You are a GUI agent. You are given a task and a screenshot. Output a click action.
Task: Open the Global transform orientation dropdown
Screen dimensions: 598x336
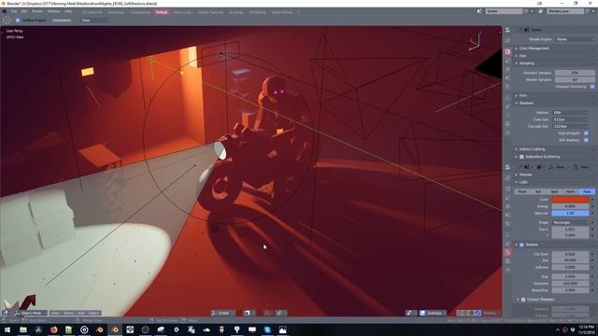223,314
